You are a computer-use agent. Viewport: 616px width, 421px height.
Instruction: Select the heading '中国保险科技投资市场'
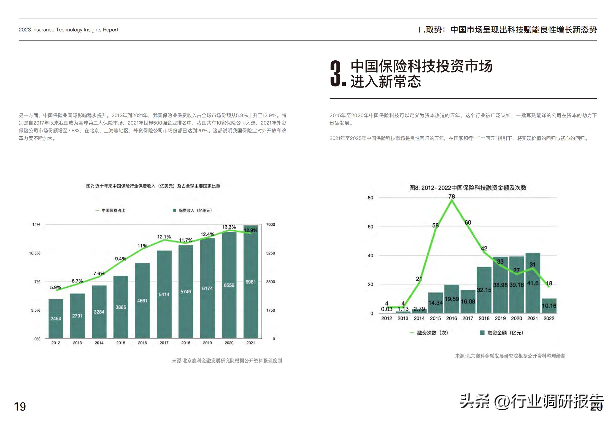(x=422, y=66)
